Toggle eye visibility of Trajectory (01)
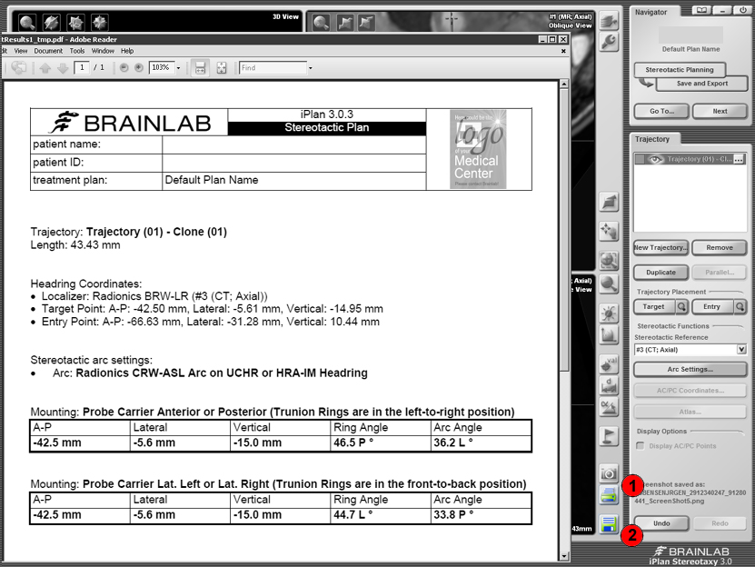The image size is (755, 567). tap(656, 159)
